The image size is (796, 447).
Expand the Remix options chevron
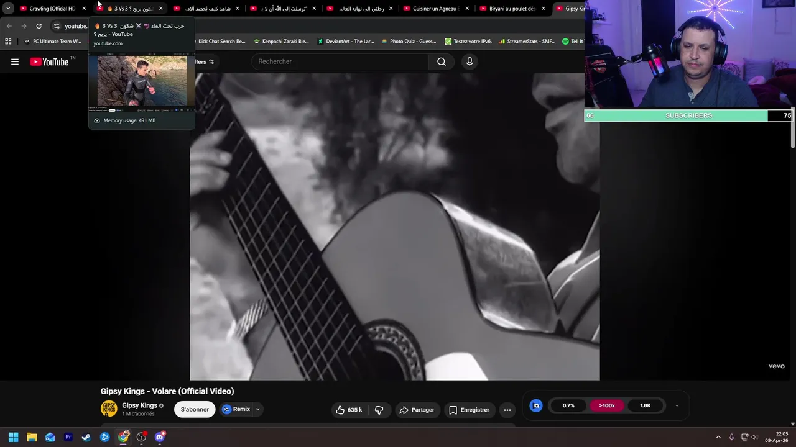(x=257, y=410)
